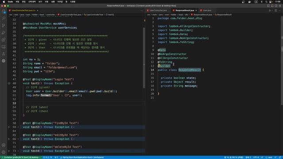Image resolution: width=283 pixels, height=159 pixels.
Task: Open Customize Layout icon in title bar
Action: [280, 6]
